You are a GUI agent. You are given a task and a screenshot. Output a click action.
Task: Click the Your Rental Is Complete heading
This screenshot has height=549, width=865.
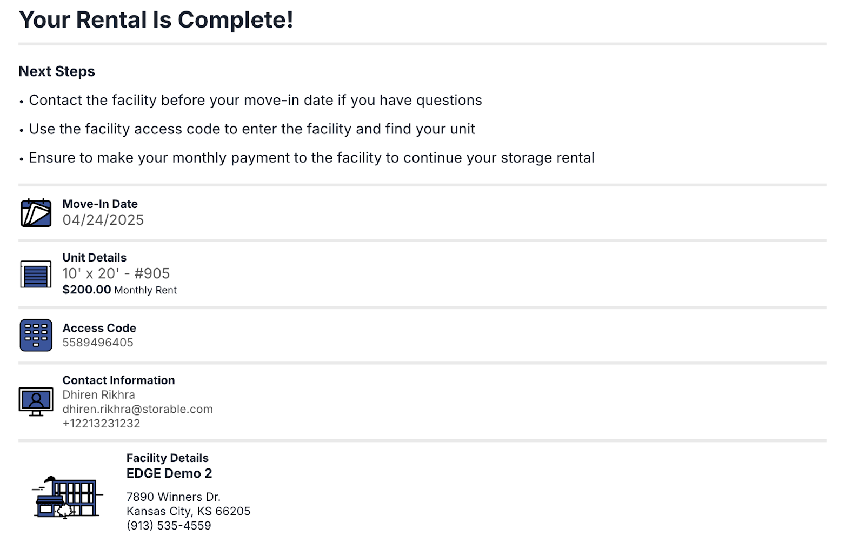point(156,20)
